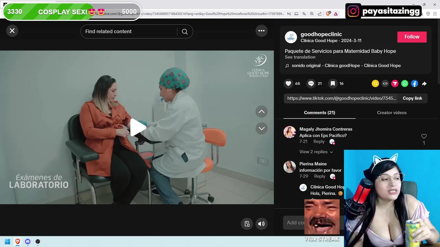440x247 pixels.
Task: Click Brave VPN shield icon
Action: pos(428,14)
